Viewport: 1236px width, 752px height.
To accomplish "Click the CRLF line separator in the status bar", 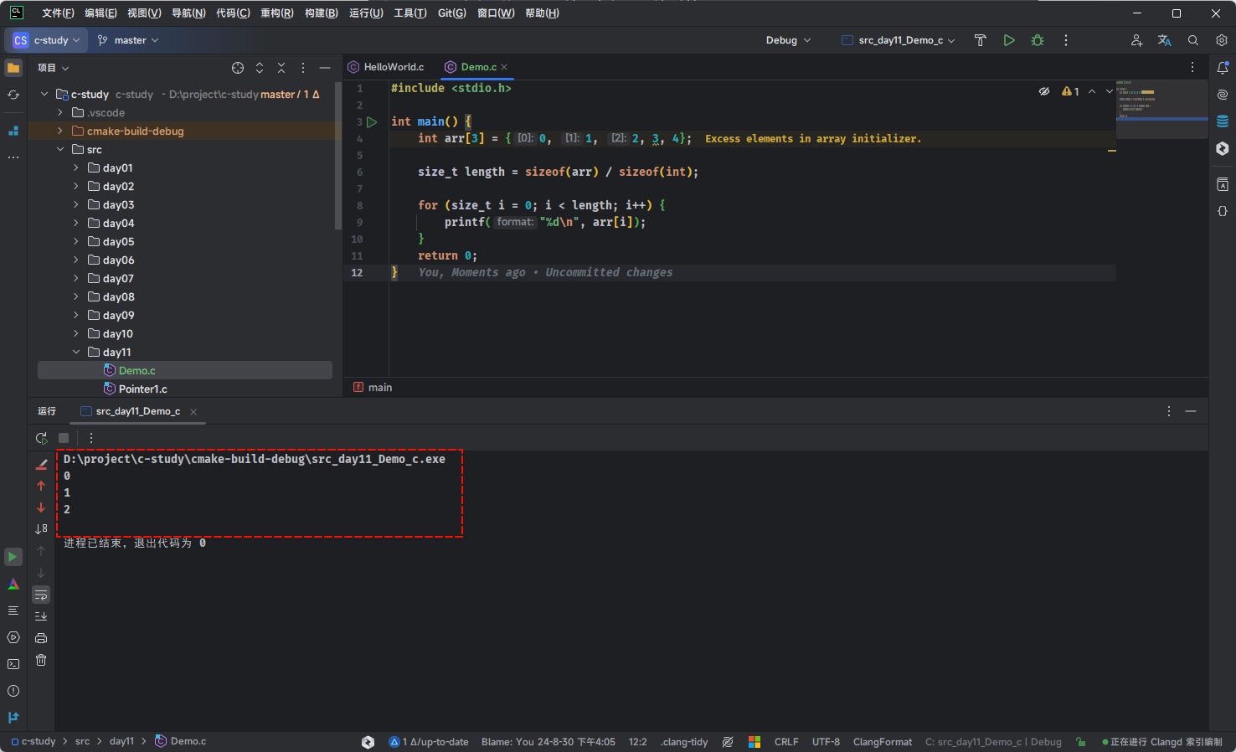I will tap(786, 742).
